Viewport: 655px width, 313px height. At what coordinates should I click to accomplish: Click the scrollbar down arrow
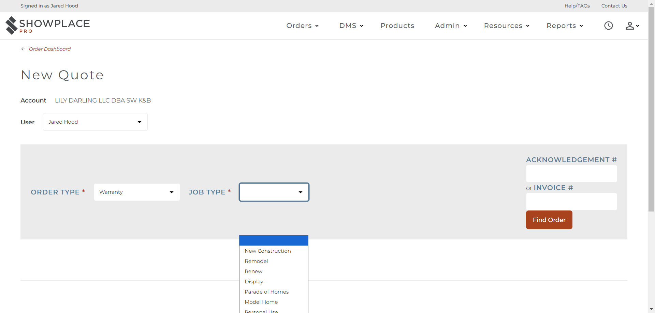(x=651, y=309)
